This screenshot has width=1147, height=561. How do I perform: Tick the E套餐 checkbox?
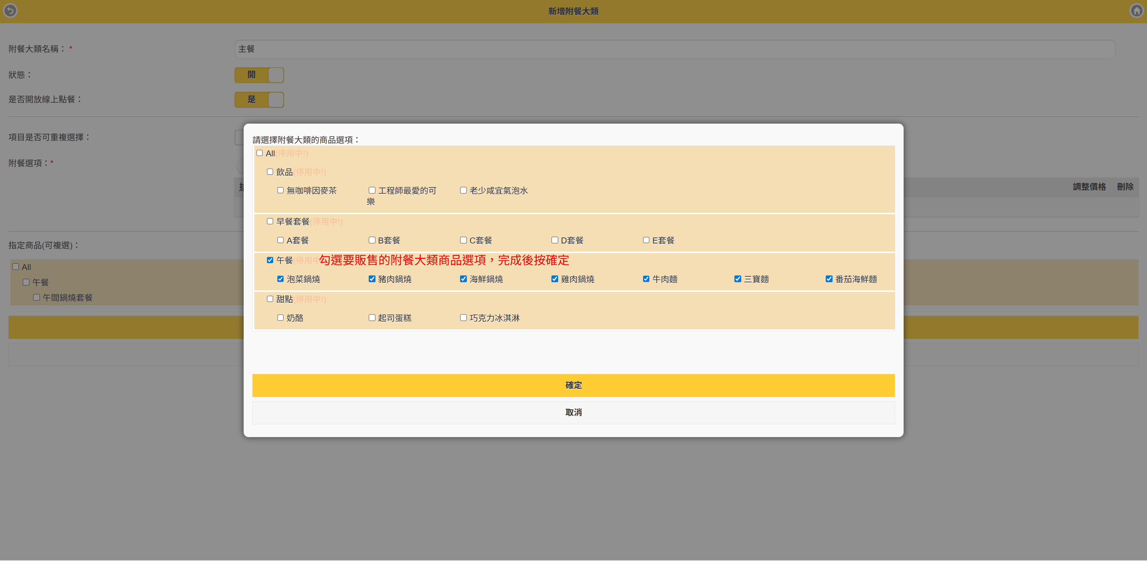coord(646,240)
